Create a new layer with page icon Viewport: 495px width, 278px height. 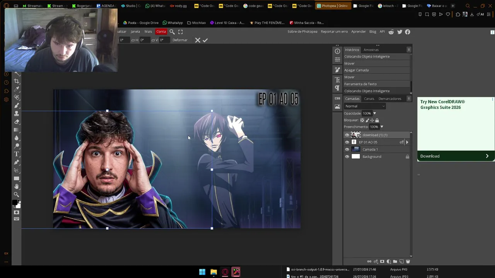point(401,261)
